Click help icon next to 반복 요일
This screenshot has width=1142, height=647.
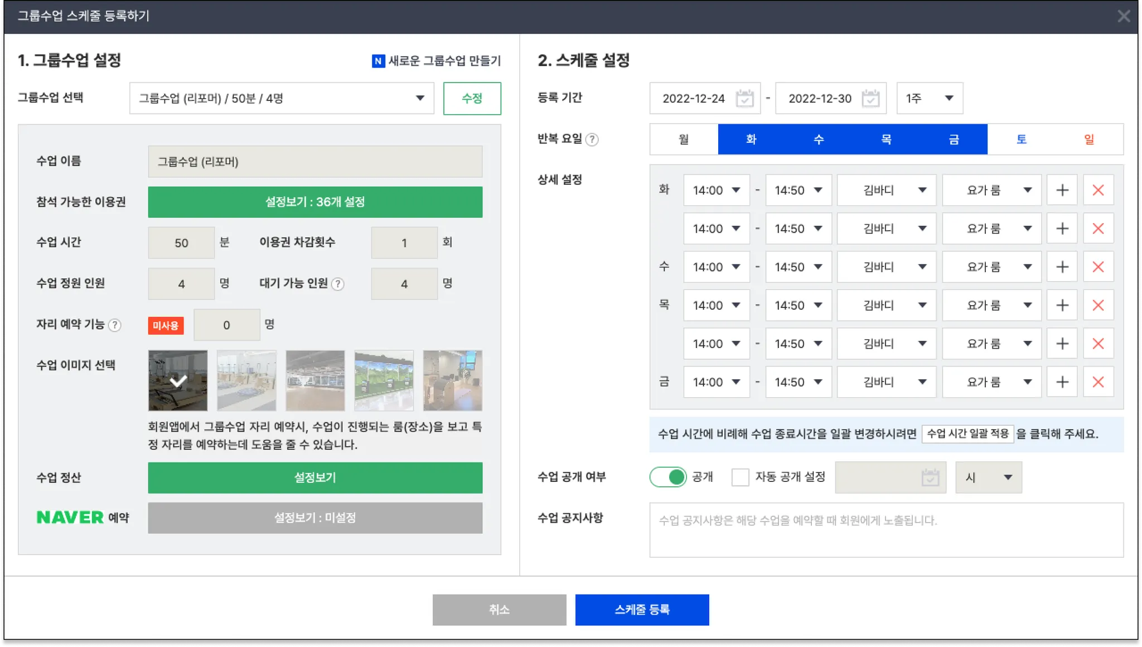click(x=592, y=139)
